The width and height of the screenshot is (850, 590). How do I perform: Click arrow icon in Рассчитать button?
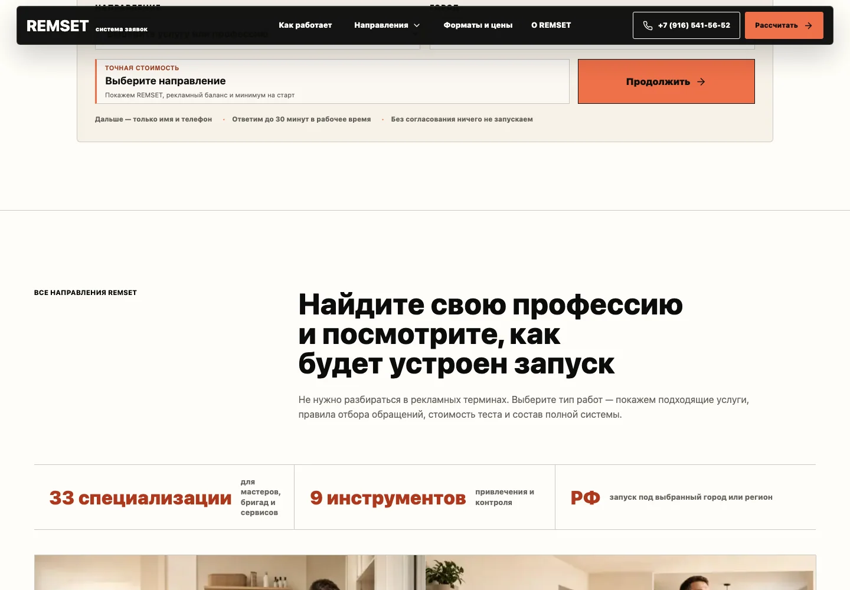tap(809, 25)
